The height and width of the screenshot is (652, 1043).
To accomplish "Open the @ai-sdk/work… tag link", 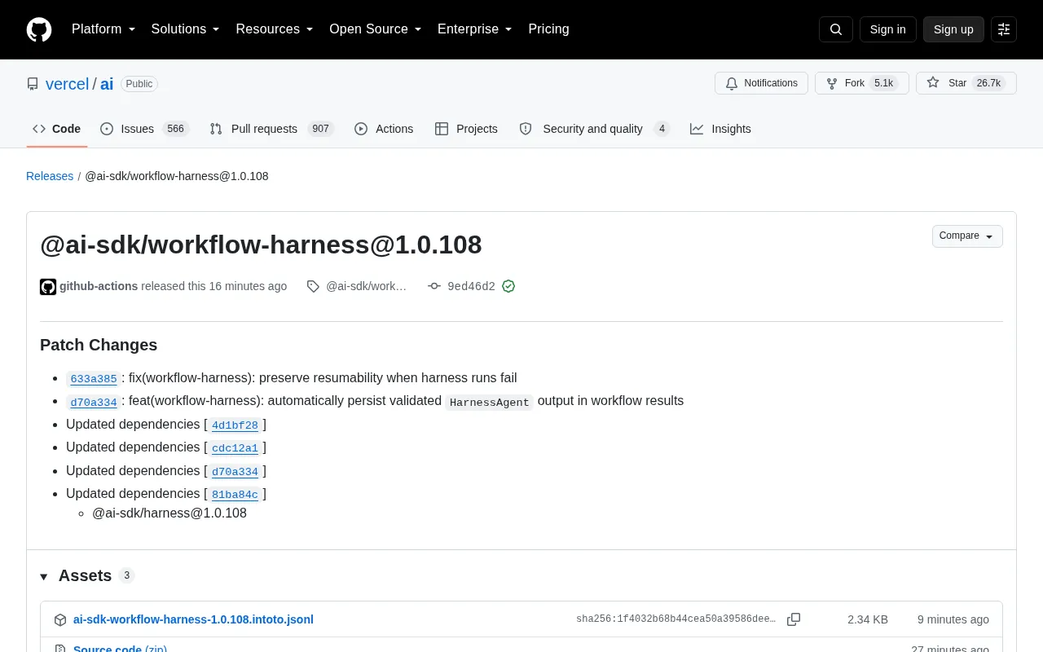I will tap(366, 286).
